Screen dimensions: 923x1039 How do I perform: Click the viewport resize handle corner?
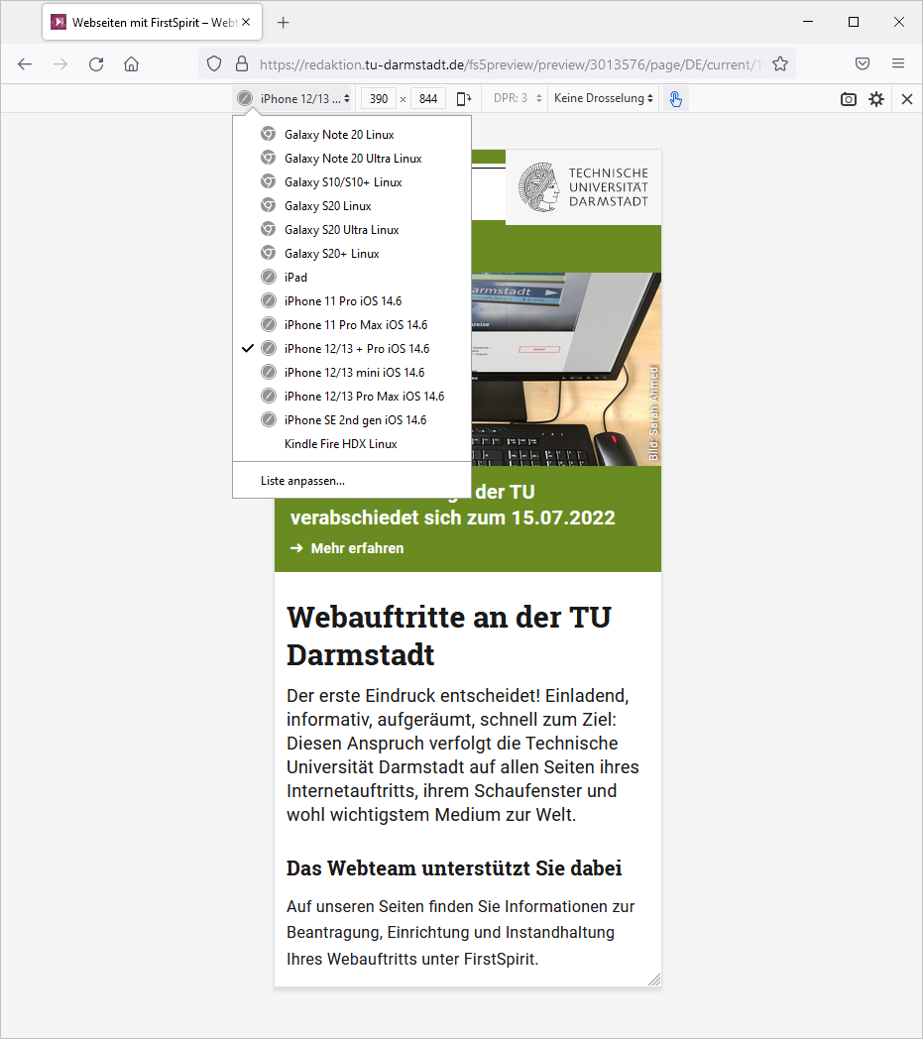click(x=654, y=980)
